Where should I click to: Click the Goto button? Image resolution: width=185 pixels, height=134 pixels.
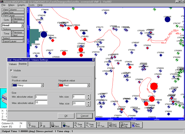(x=6, y=20)
